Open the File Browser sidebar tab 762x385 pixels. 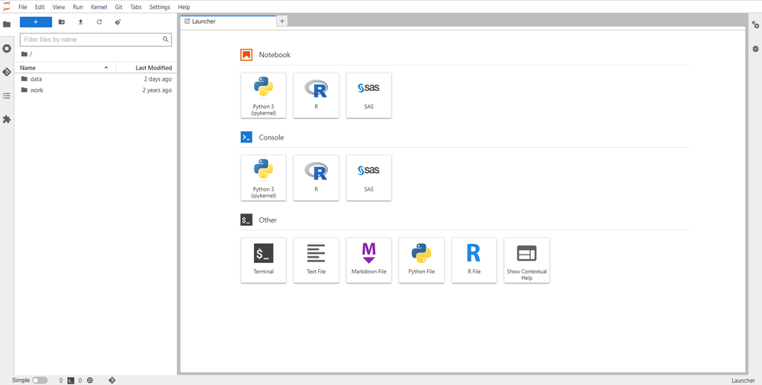tap(7, 24)
